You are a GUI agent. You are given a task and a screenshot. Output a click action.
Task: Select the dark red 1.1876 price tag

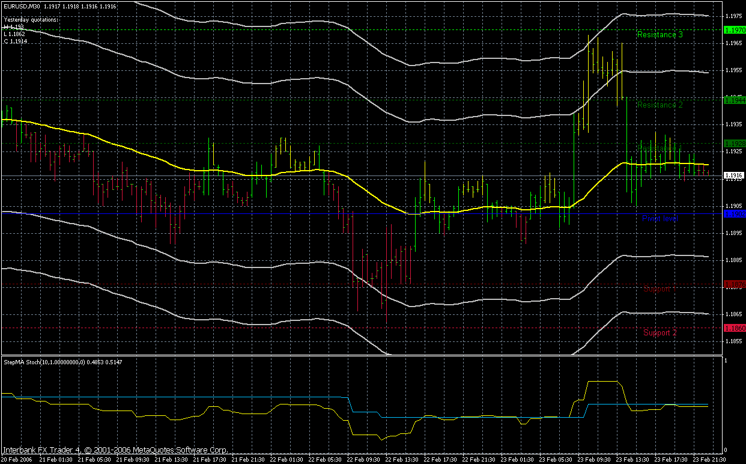tap(735, 284)
